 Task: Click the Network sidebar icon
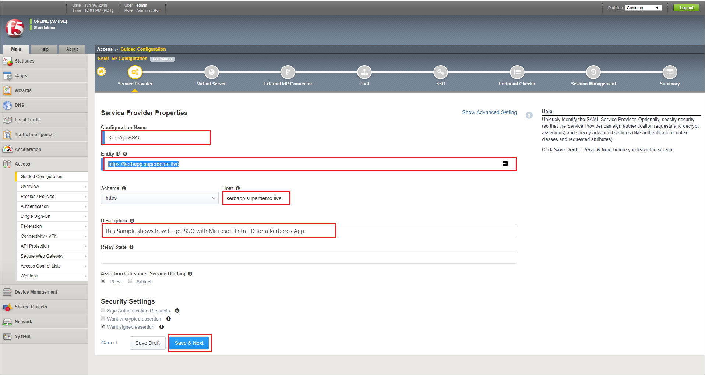[7, 322]
